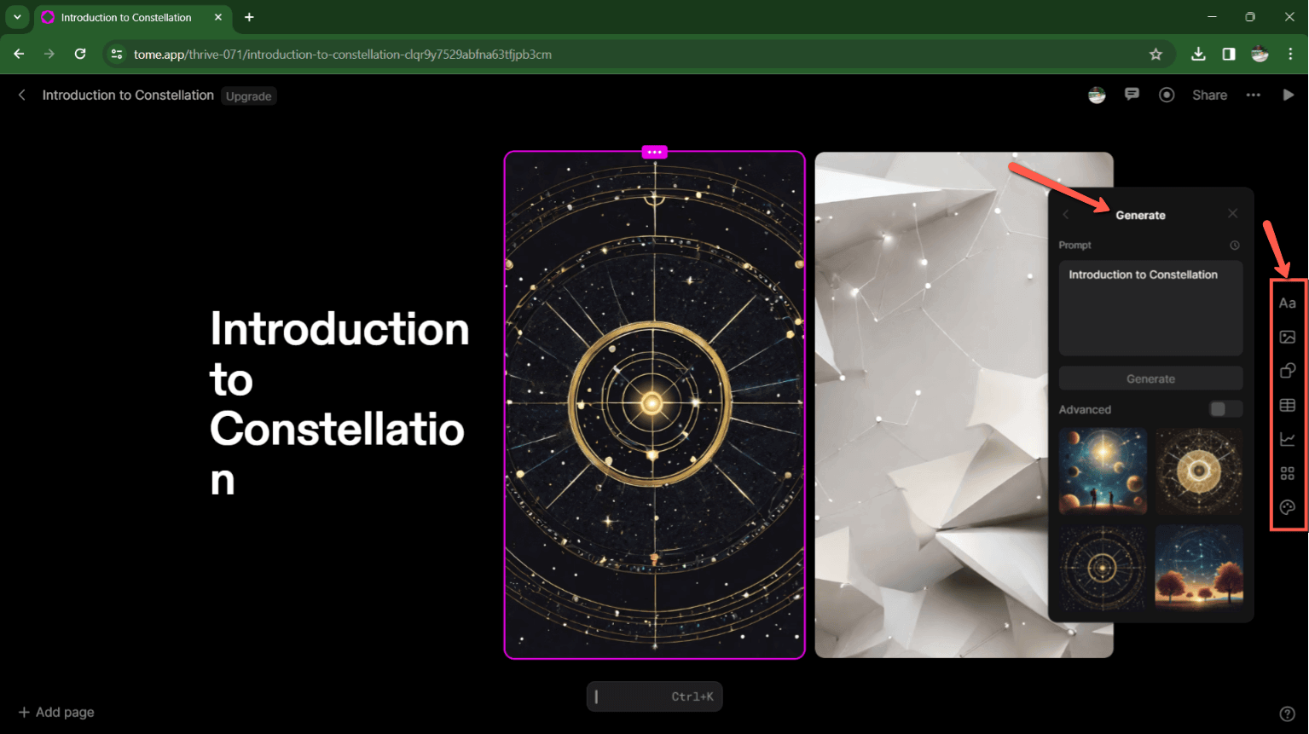Viewport: 1309px width, 734px height.
Task: Open the image tool in the sidebar
Action: 1288,336
